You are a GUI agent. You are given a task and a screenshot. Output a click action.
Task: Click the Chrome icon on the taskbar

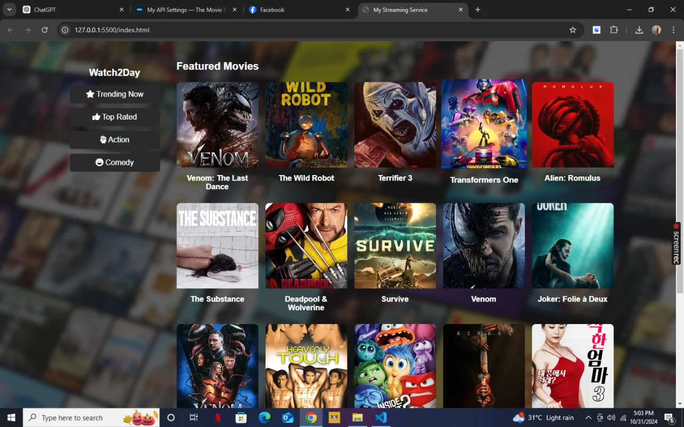coord(311,417)
